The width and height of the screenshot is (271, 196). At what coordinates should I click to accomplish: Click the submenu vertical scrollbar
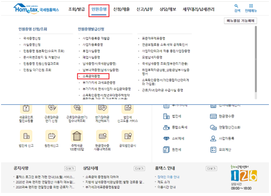point(255,59)
